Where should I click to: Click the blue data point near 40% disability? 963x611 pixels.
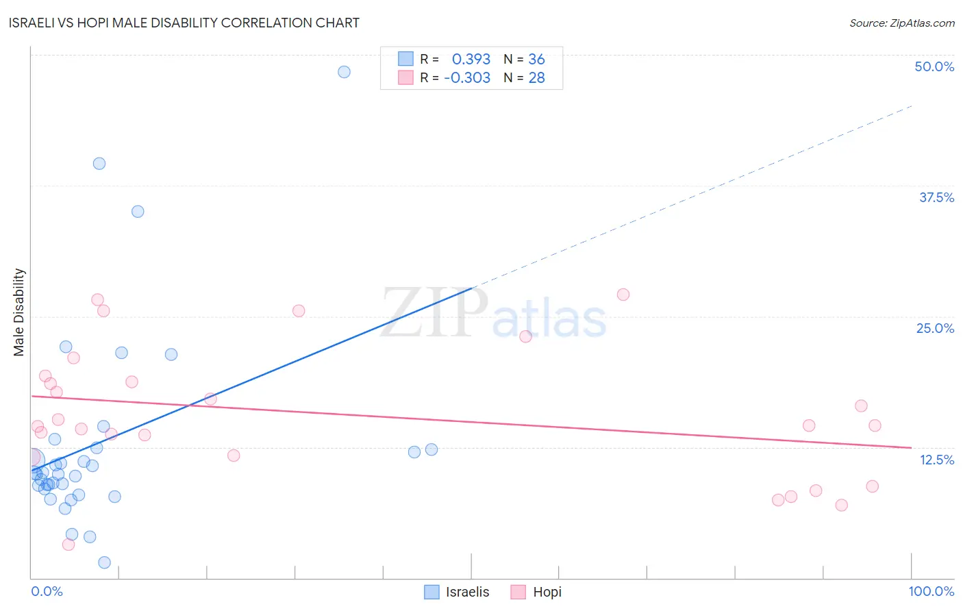pyautogui.click(x=99, y=164)
